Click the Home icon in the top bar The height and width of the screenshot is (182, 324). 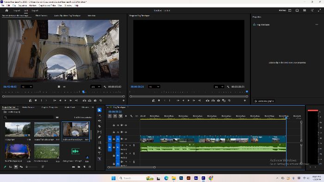[x=6, y=10]
